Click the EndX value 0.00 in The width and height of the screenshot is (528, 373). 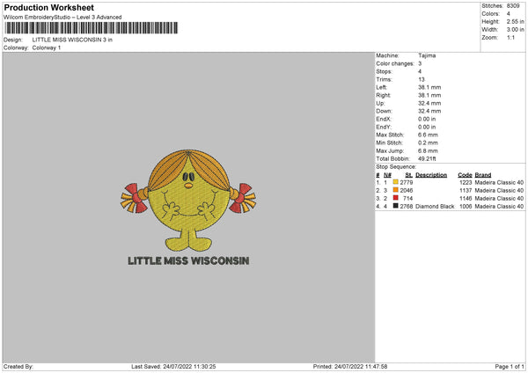427,119
